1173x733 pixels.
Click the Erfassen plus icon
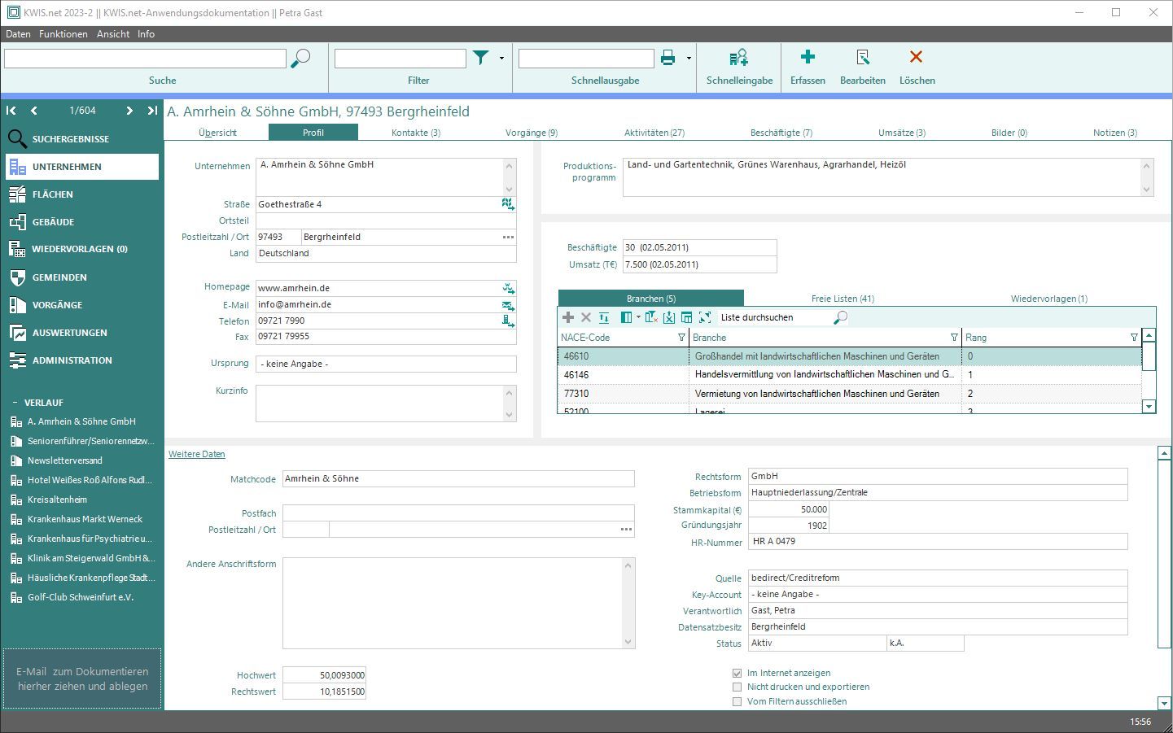coord(808,57)
